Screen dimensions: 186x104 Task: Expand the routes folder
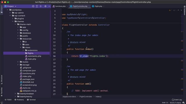[18, 62]
